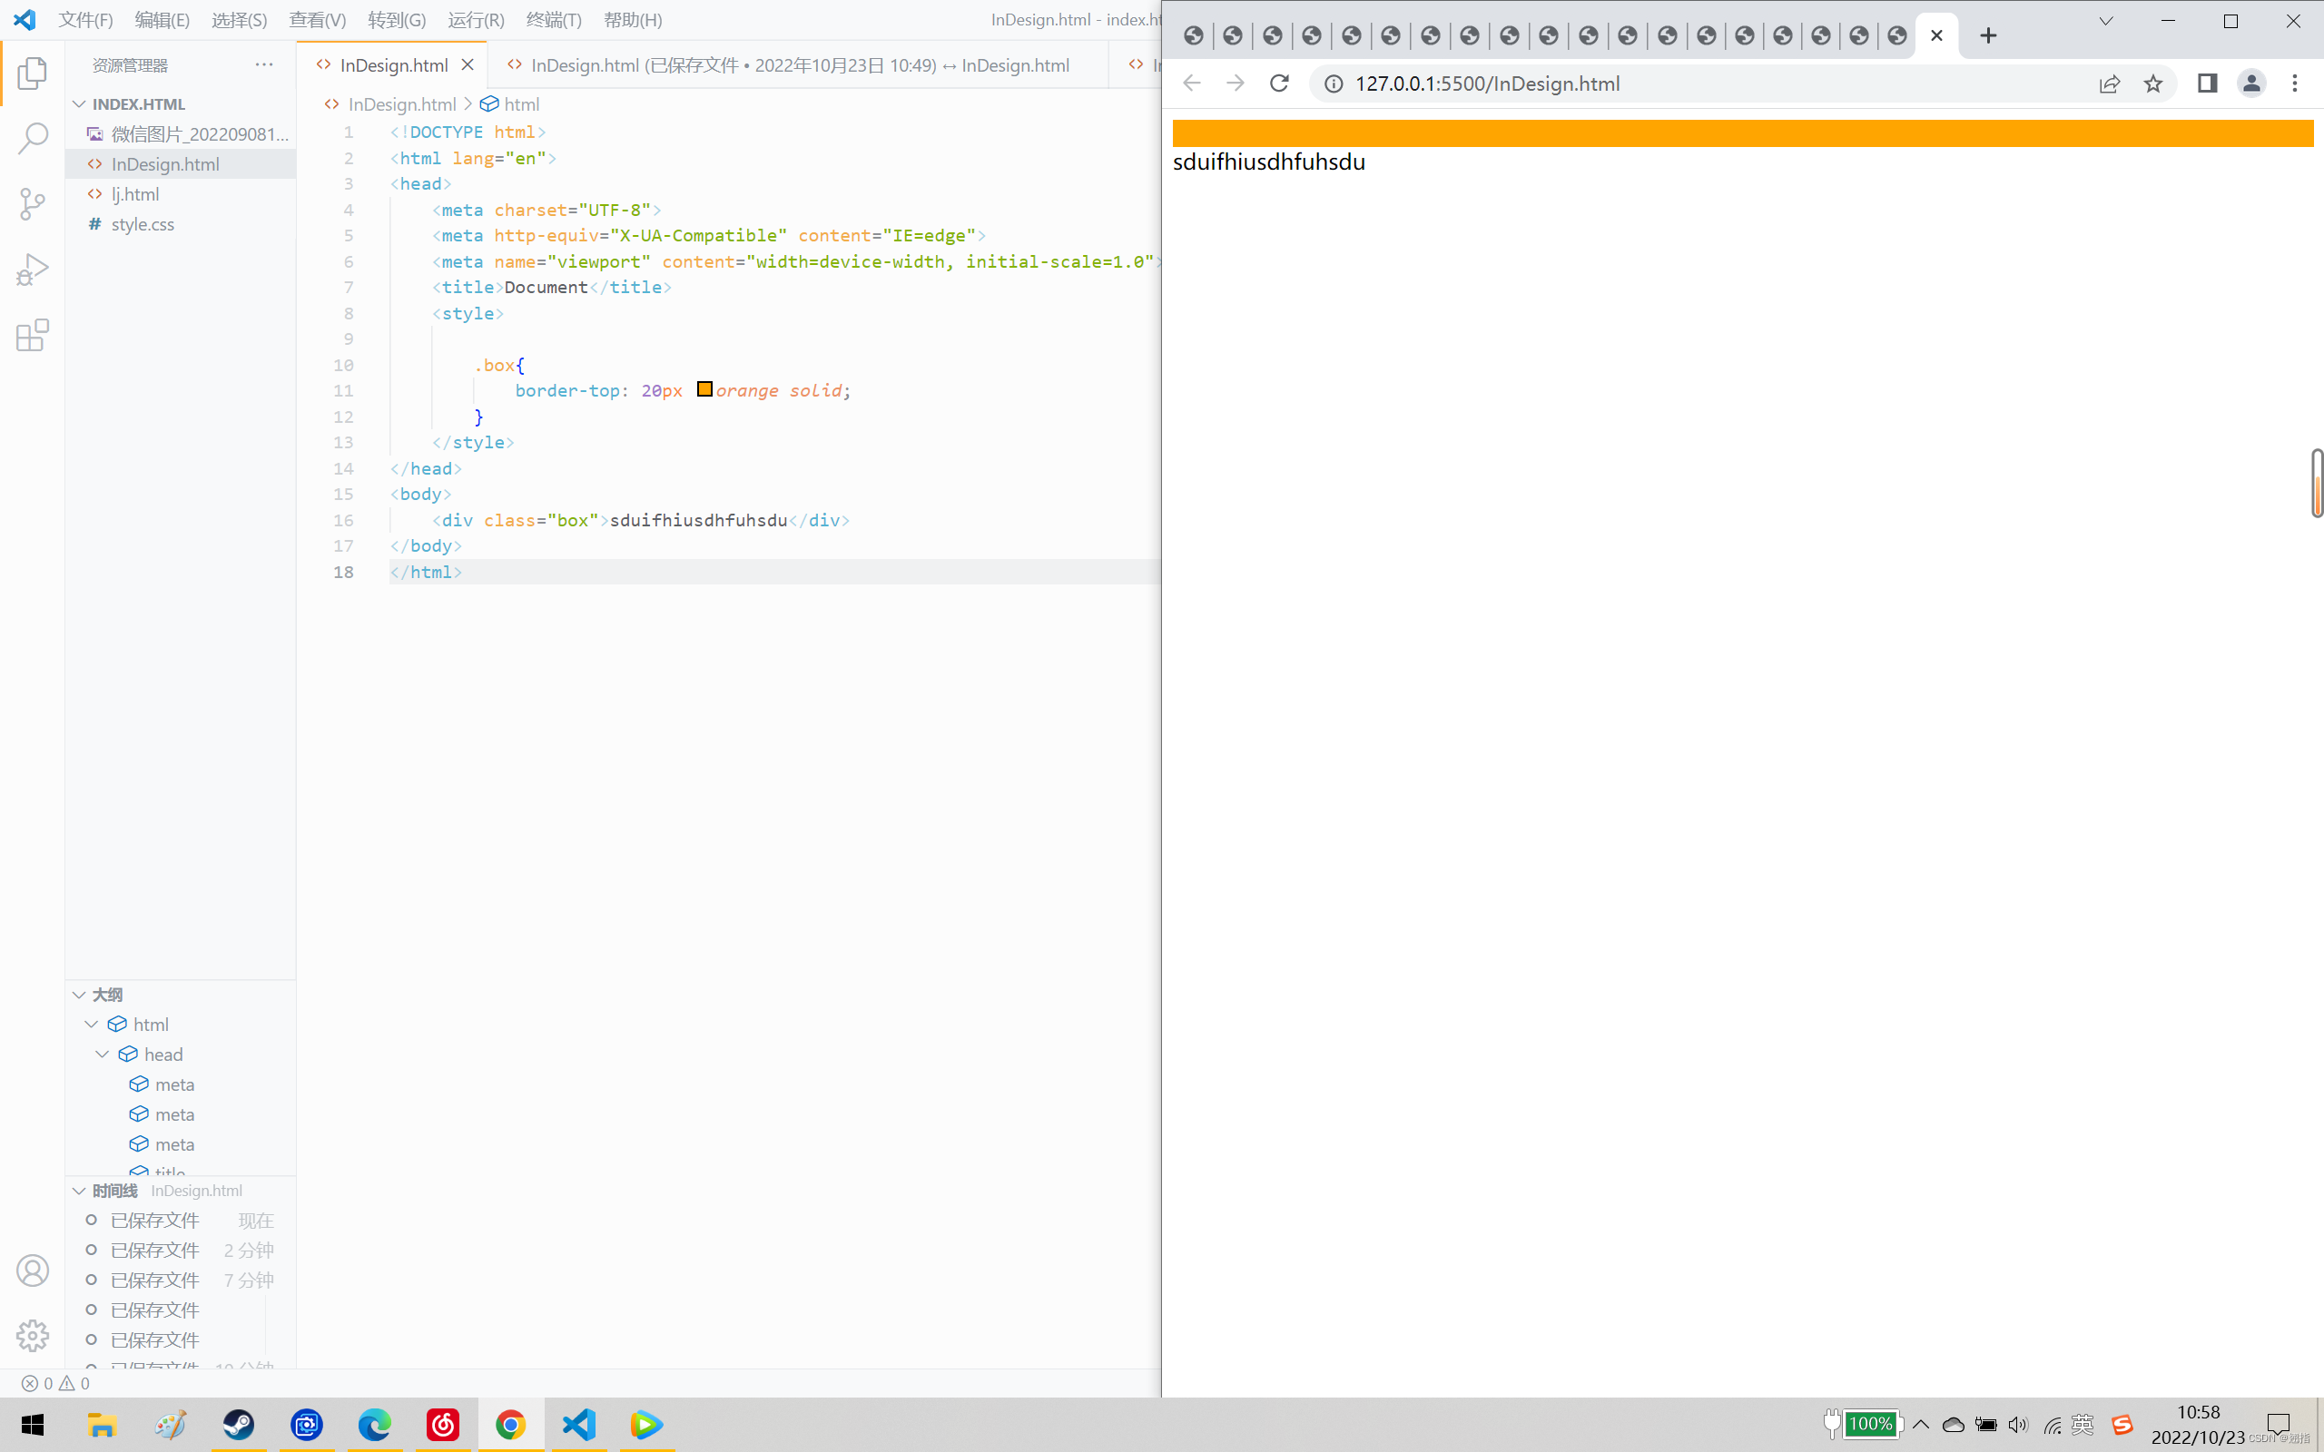The width and height of the screenshot is (2324, 1452).
Task: Open the Run and Debug view
Action: 33,269
